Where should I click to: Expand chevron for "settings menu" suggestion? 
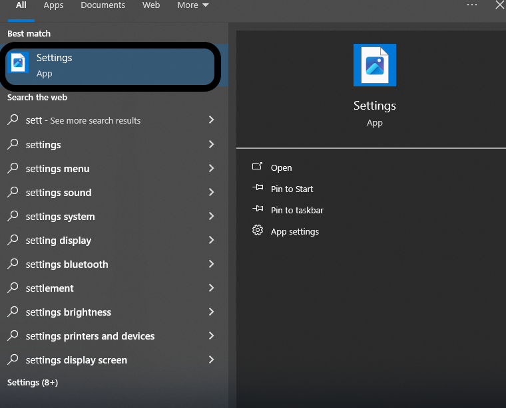(211, 169)
